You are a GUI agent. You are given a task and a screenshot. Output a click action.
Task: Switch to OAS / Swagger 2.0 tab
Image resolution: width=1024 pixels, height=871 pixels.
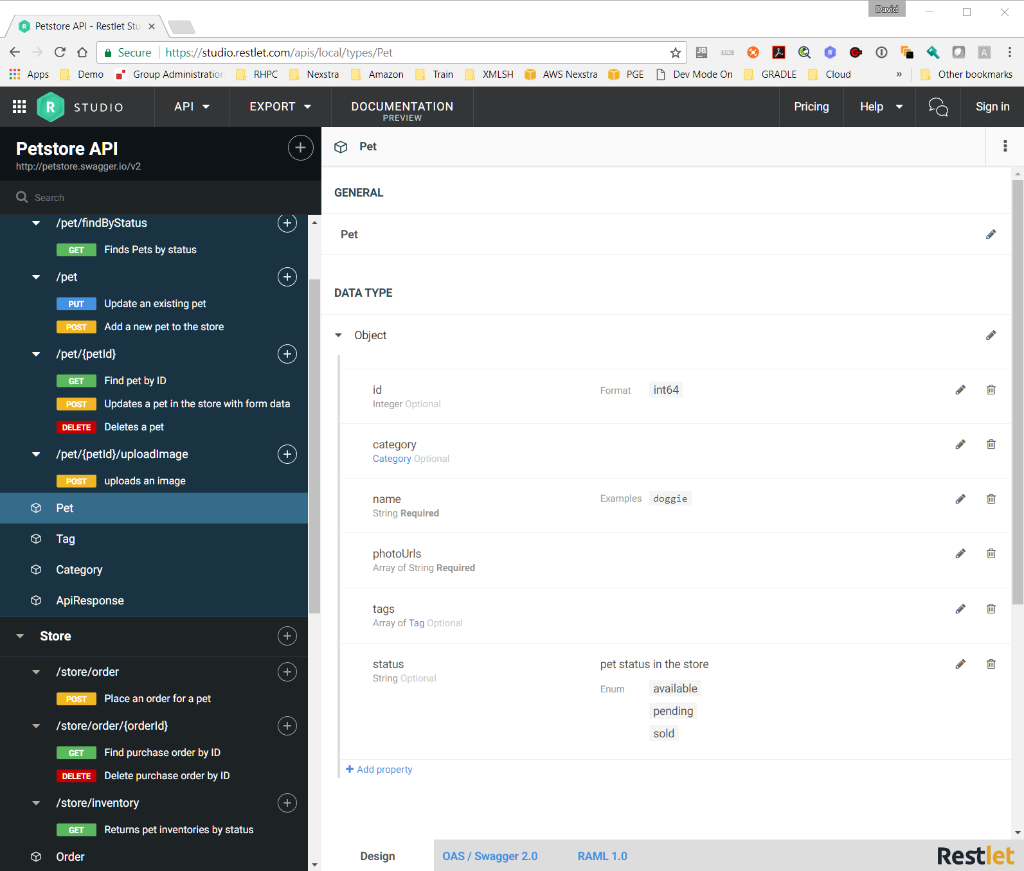[490, 856]
